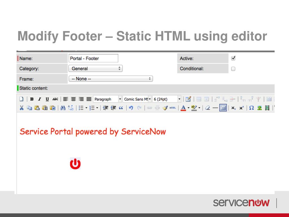Cut selection with scissors icon
Screen dimensions: 289x217
pyautogui.click(x=21, y=108)
